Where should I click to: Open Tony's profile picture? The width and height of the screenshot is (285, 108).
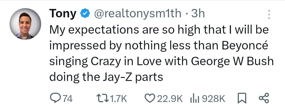(25, 24)
